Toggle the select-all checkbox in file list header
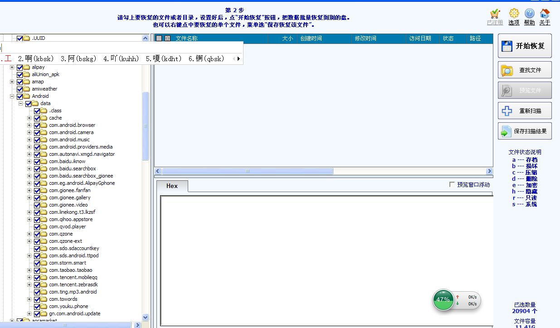The image size is (560, 328). [159, 39]
